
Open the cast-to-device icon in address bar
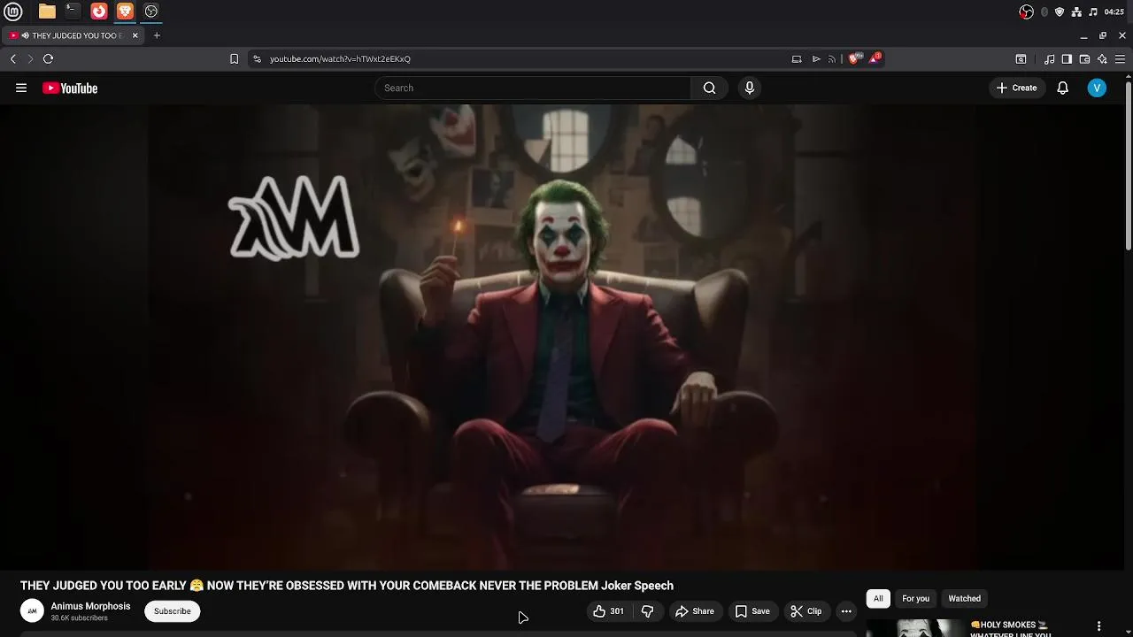click(797, 58)
